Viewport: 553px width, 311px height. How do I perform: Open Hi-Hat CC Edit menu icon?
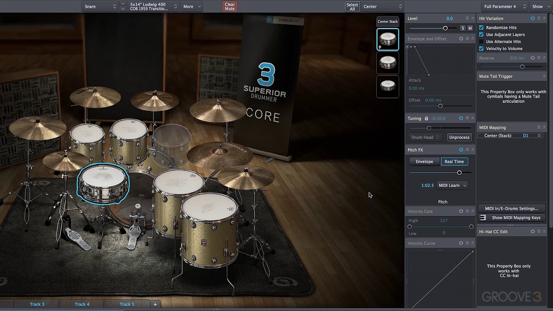coord(538,232)
